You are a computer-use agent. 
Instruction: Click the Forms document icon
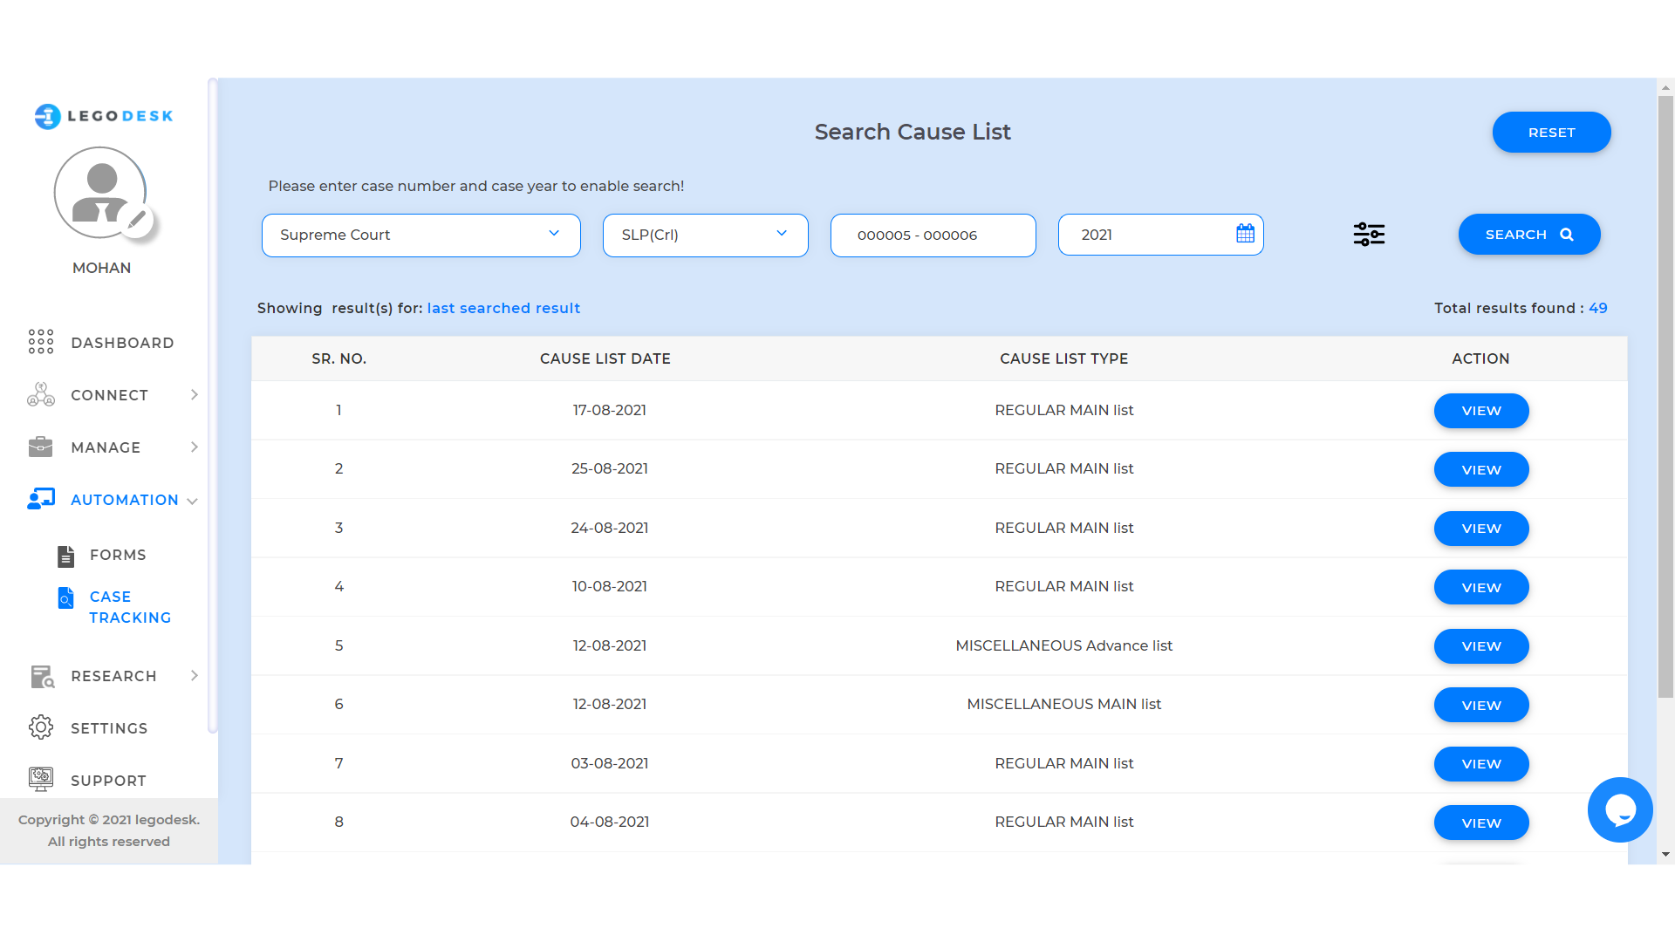tap(66, 556)
